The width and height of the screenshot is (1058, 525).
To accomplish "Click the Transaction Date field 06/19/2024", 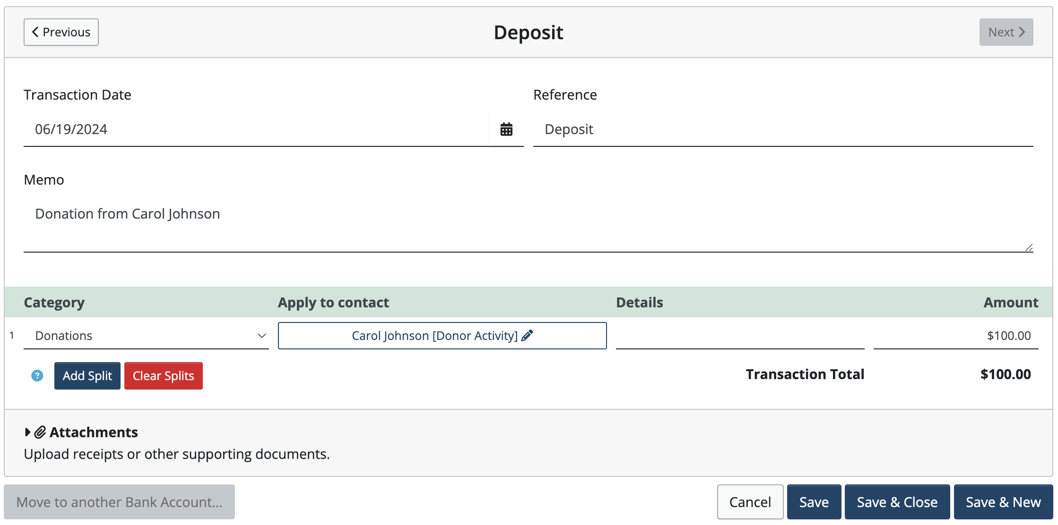I will pos(256,129).
